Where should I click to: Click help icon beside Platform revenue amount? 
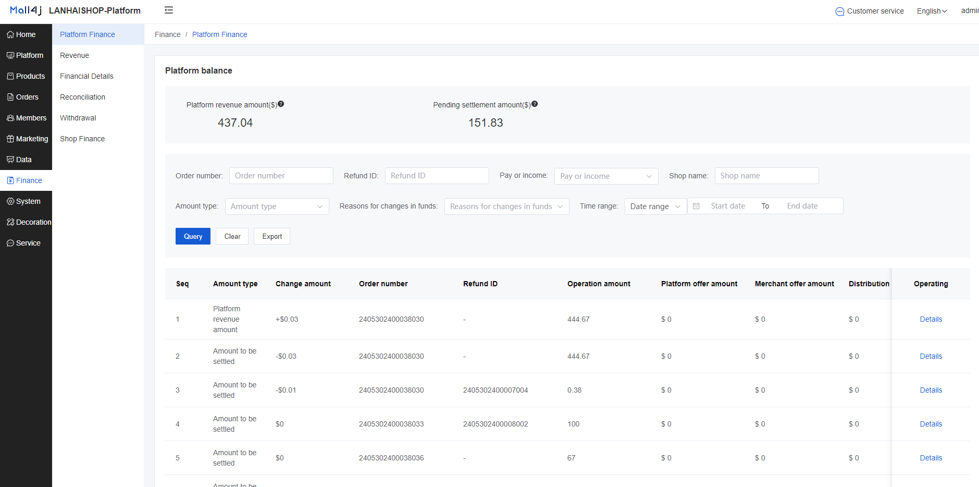pos(281,104)
